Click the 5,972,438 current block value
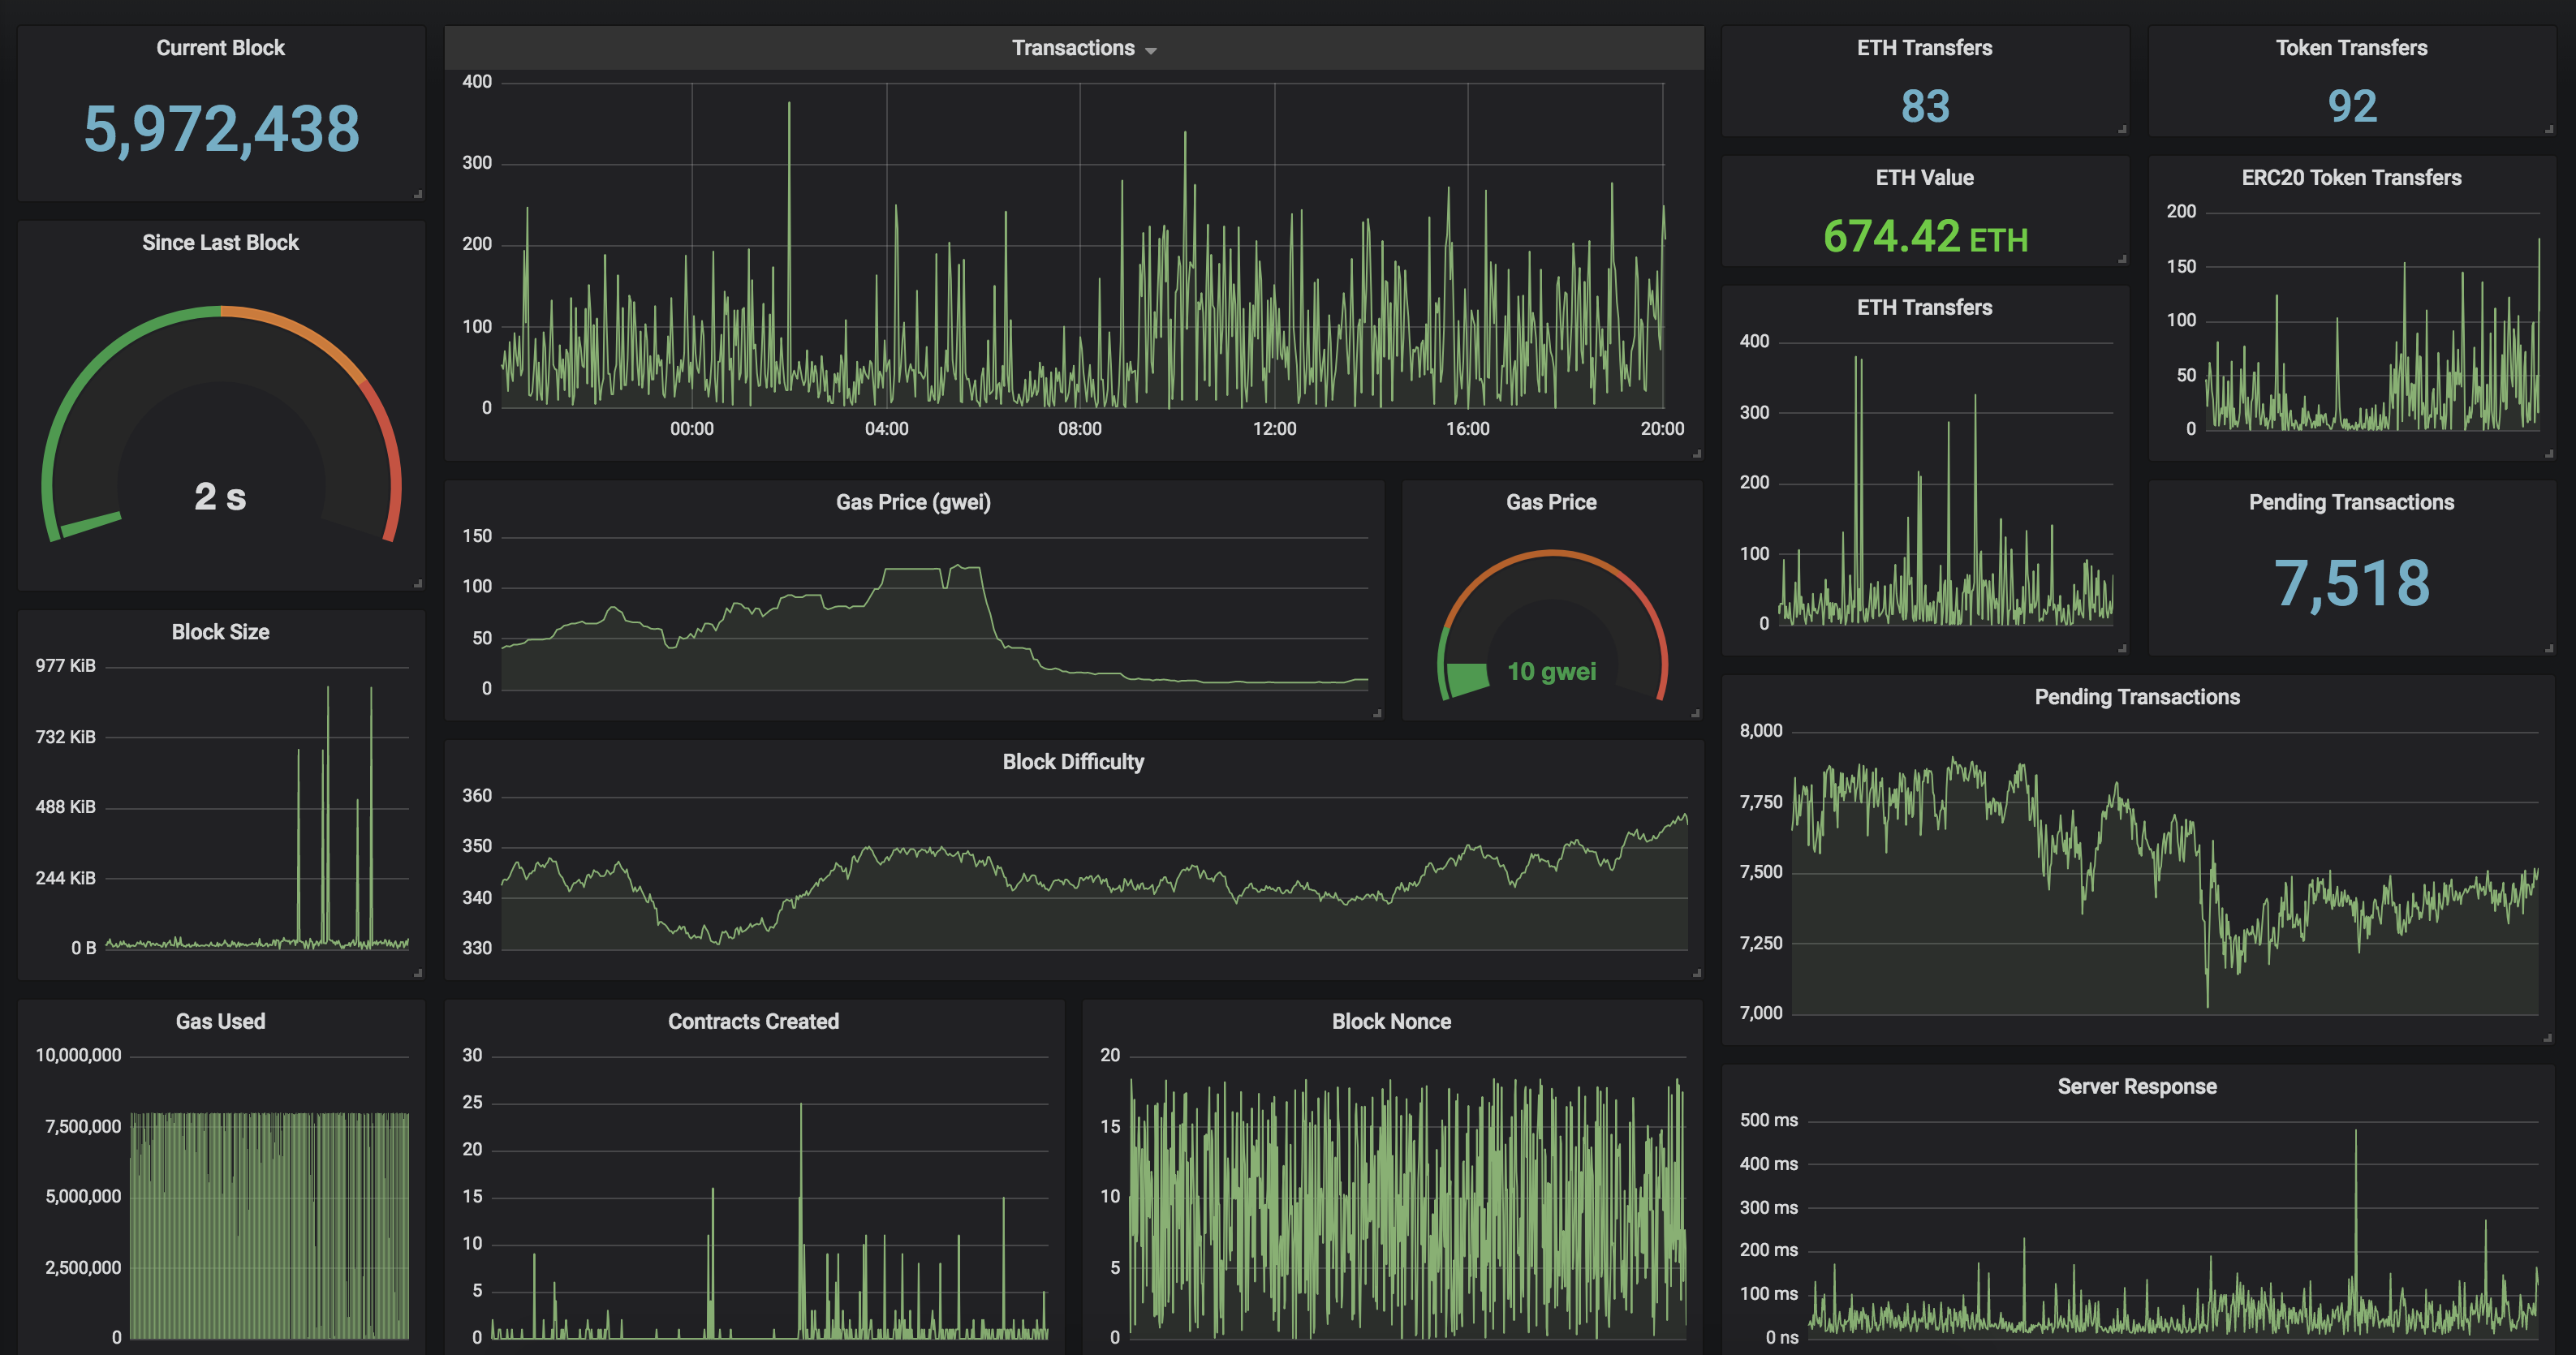 click(x=221, y=130)
